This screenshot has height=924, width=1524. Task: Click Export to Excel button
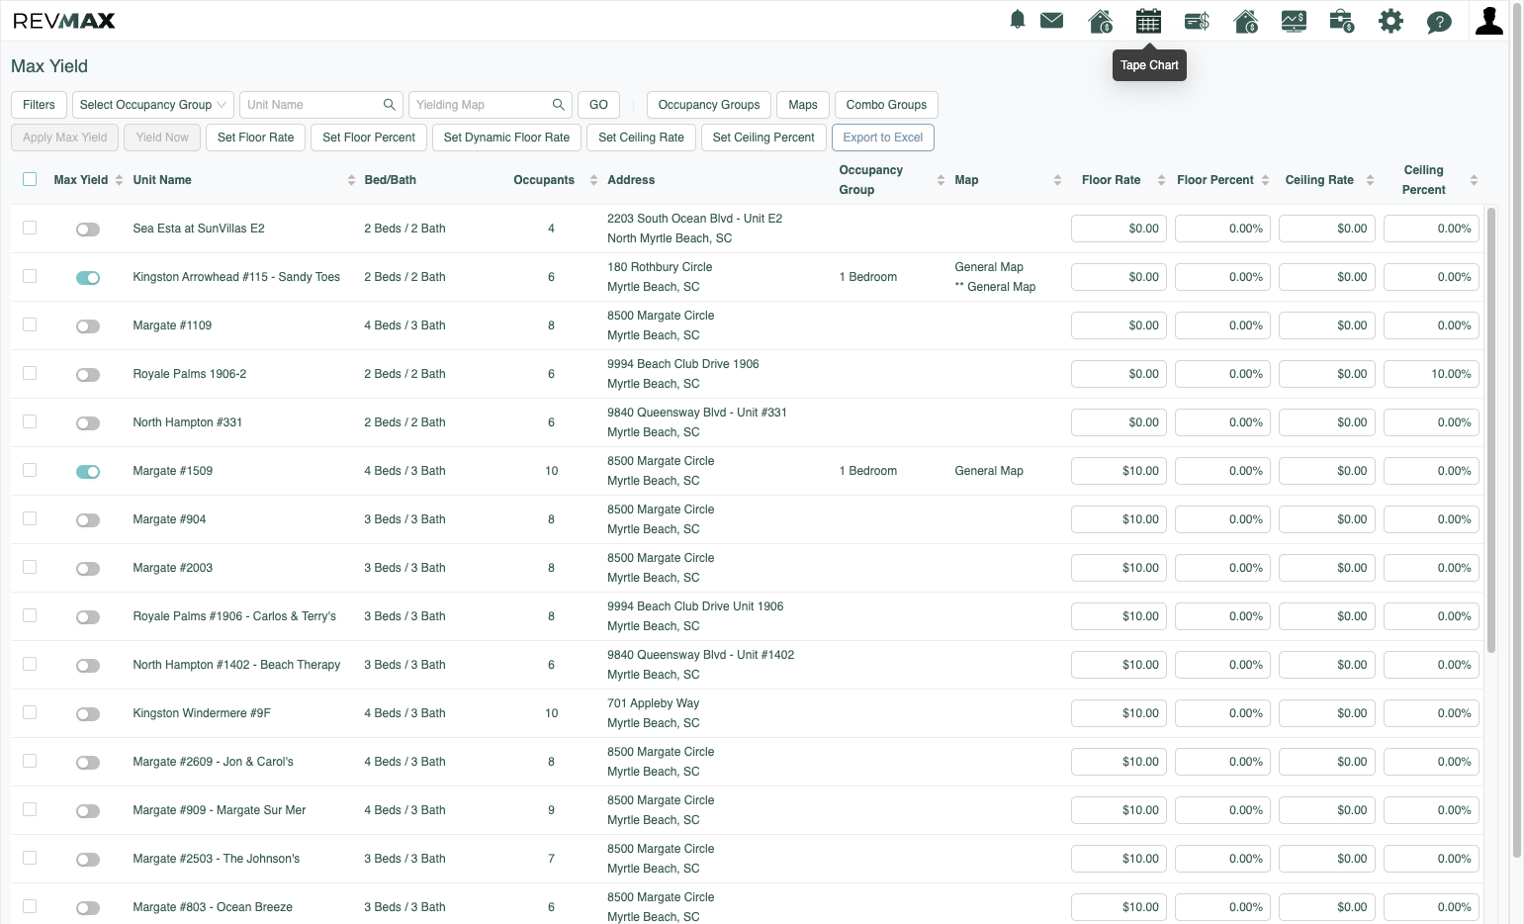(x=883, y=138)
